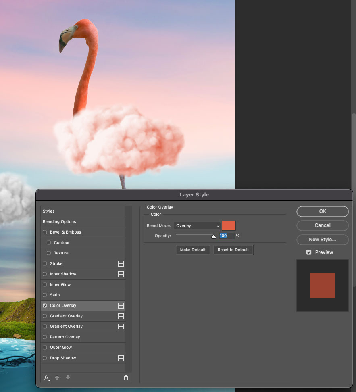Enable the Bevel & Emboss checkbox

pos(45,232)
